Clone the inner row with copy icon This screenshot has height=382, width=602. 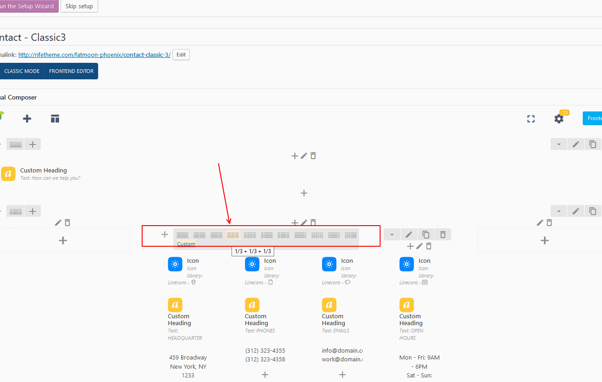point(426,234)
